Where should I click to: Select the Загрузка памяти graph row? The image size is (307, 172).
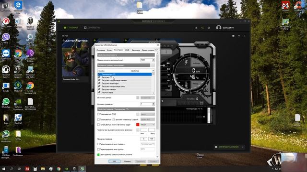125,89
